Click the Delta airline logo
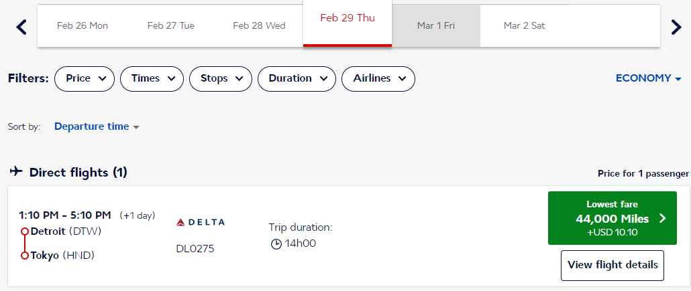The image size is (691, 291). pyautogui.click(x=200, y=222)
